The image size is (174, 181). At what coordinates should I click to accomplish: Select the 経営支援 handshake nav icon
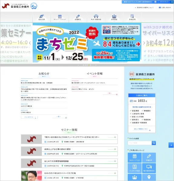tap(41, 17)
